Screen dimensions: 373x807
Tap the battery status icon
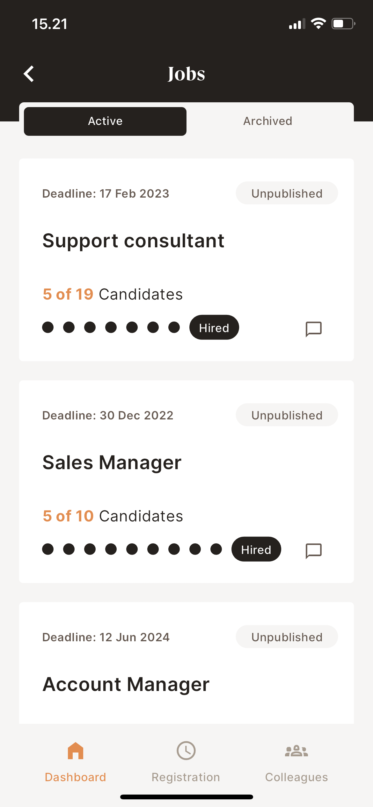click(x=343, y=24)
